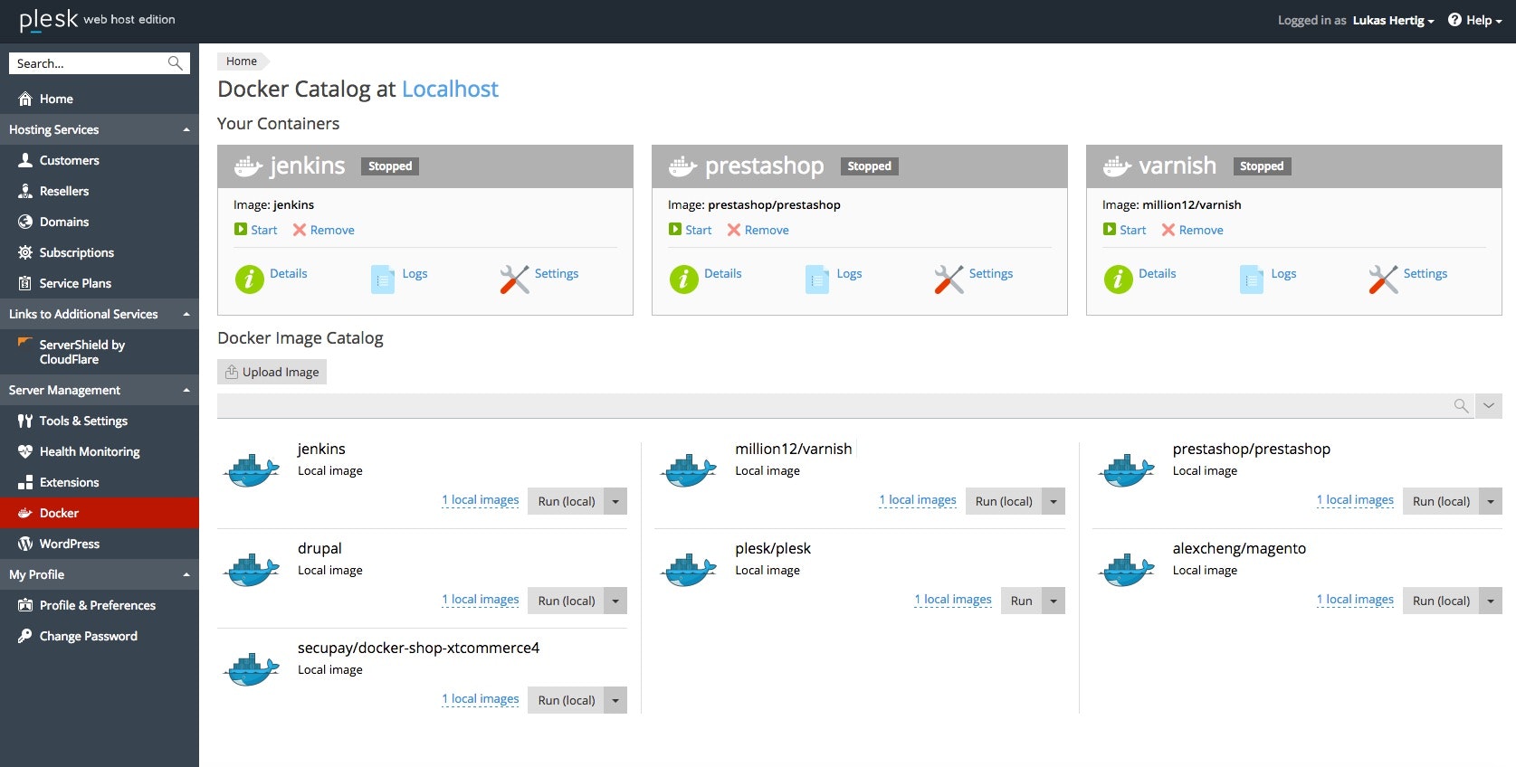Open prestashop container Settings wrench icon
This screenshot has width=1516, height=767.
point(949,279)
